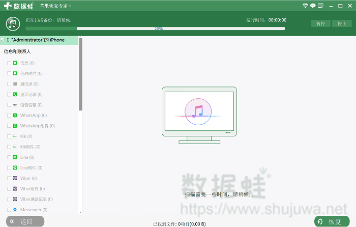Viewport: 356px width, 227px height.
Task: Click the green 信息 (0) message icon
Action: point(15,63)
